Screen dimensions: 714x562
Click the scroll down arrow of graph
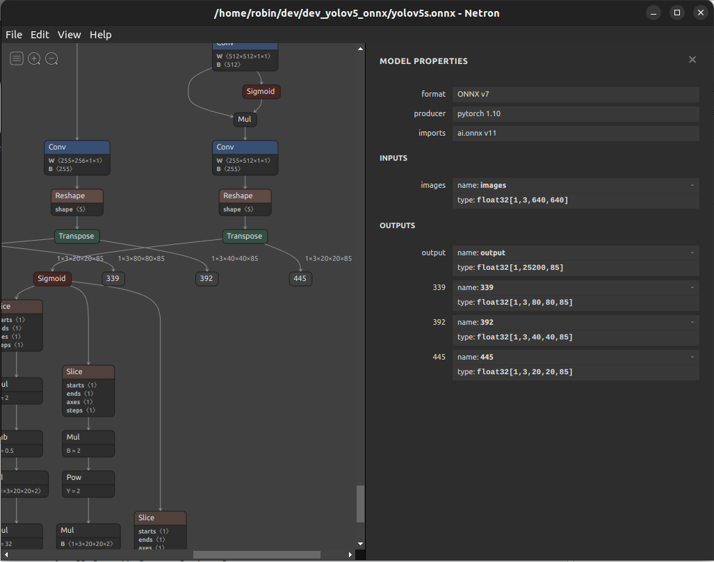(x=360, y=544)
